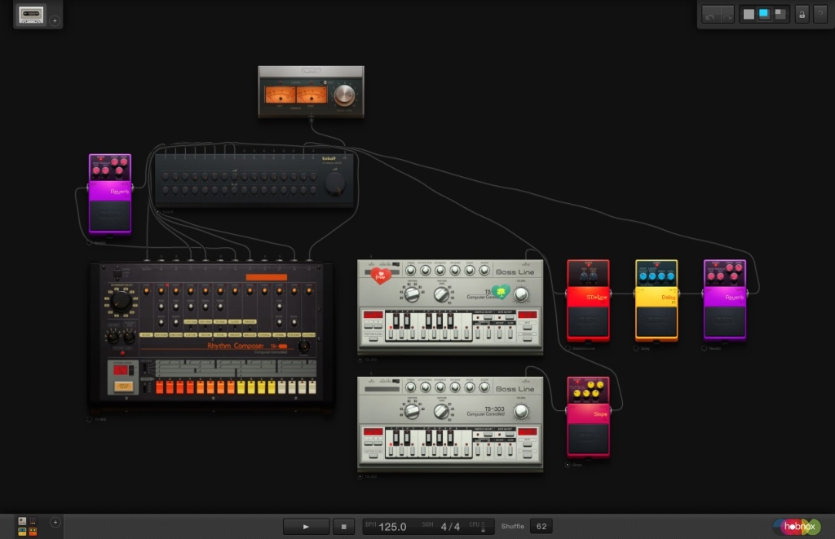
Task: Toggle the red SDelay pedal footswitch
Action: coord(588,321)
